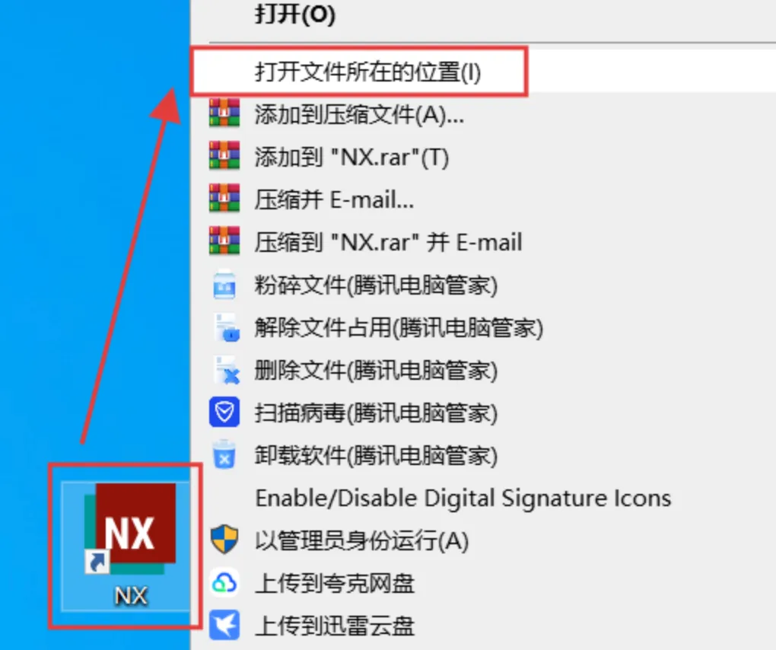Choose 上传到夸克网盘
The width and height of the screenshot is (776, 650).
click(335, 583)
